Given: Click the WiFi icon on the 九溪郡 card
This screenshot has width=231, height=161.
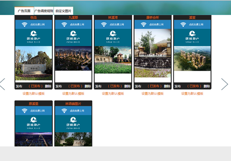Looking at the screenshot, I should tap(64, 24).
